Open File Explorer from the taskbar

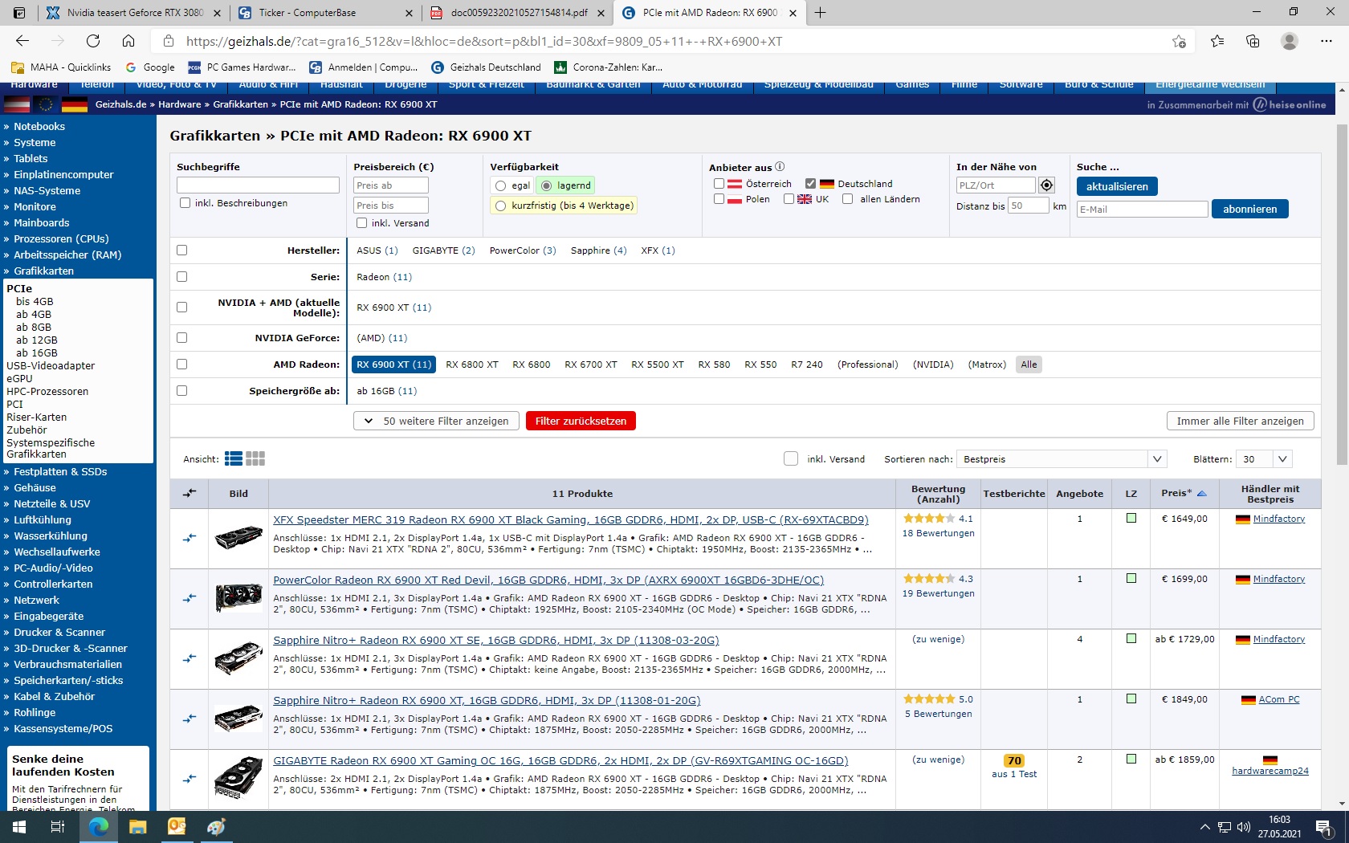(x=137, y=827)
